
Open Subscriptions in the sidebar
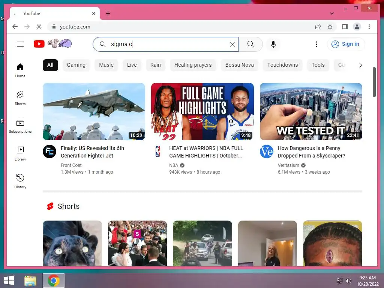[x=20, y=126]
